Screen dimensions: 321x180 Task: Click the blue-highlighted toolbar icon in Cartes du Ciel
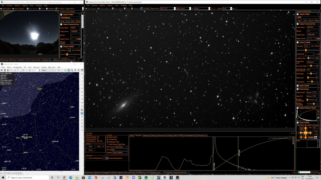pyautogui.click(x=69, y=70)
